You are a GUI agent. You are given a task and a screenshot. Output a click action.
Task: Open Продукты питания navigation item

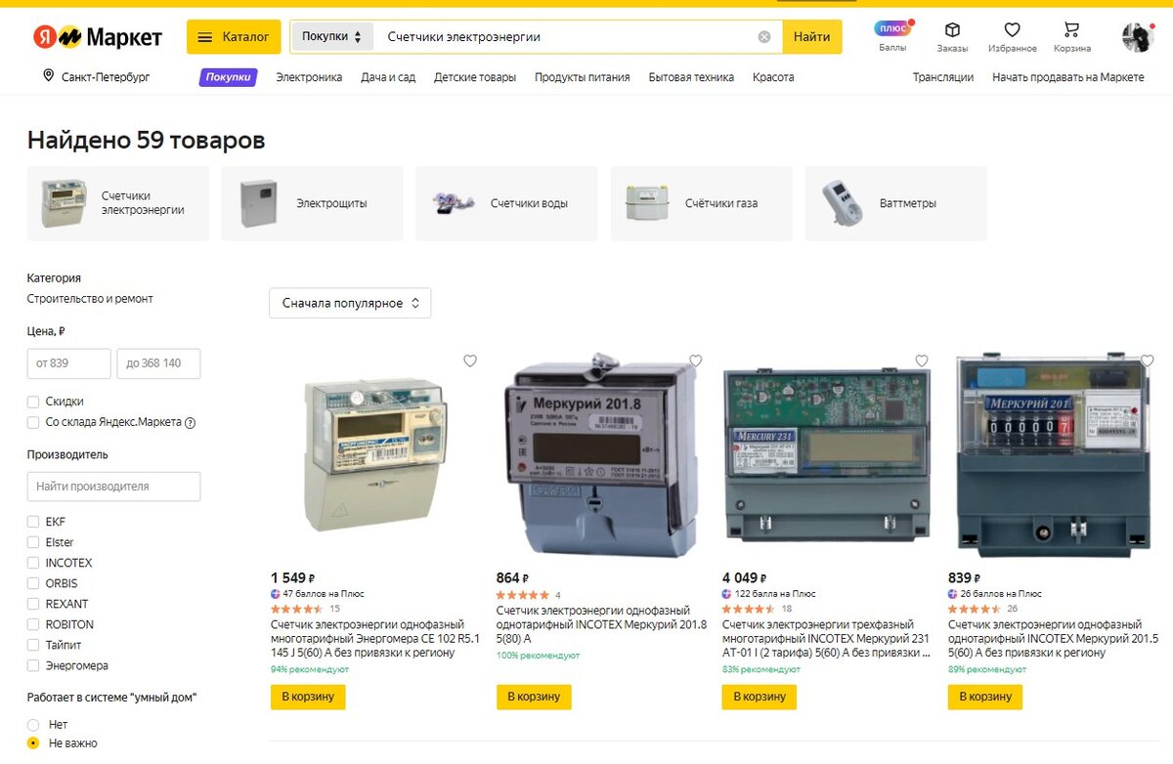point(583,77)
